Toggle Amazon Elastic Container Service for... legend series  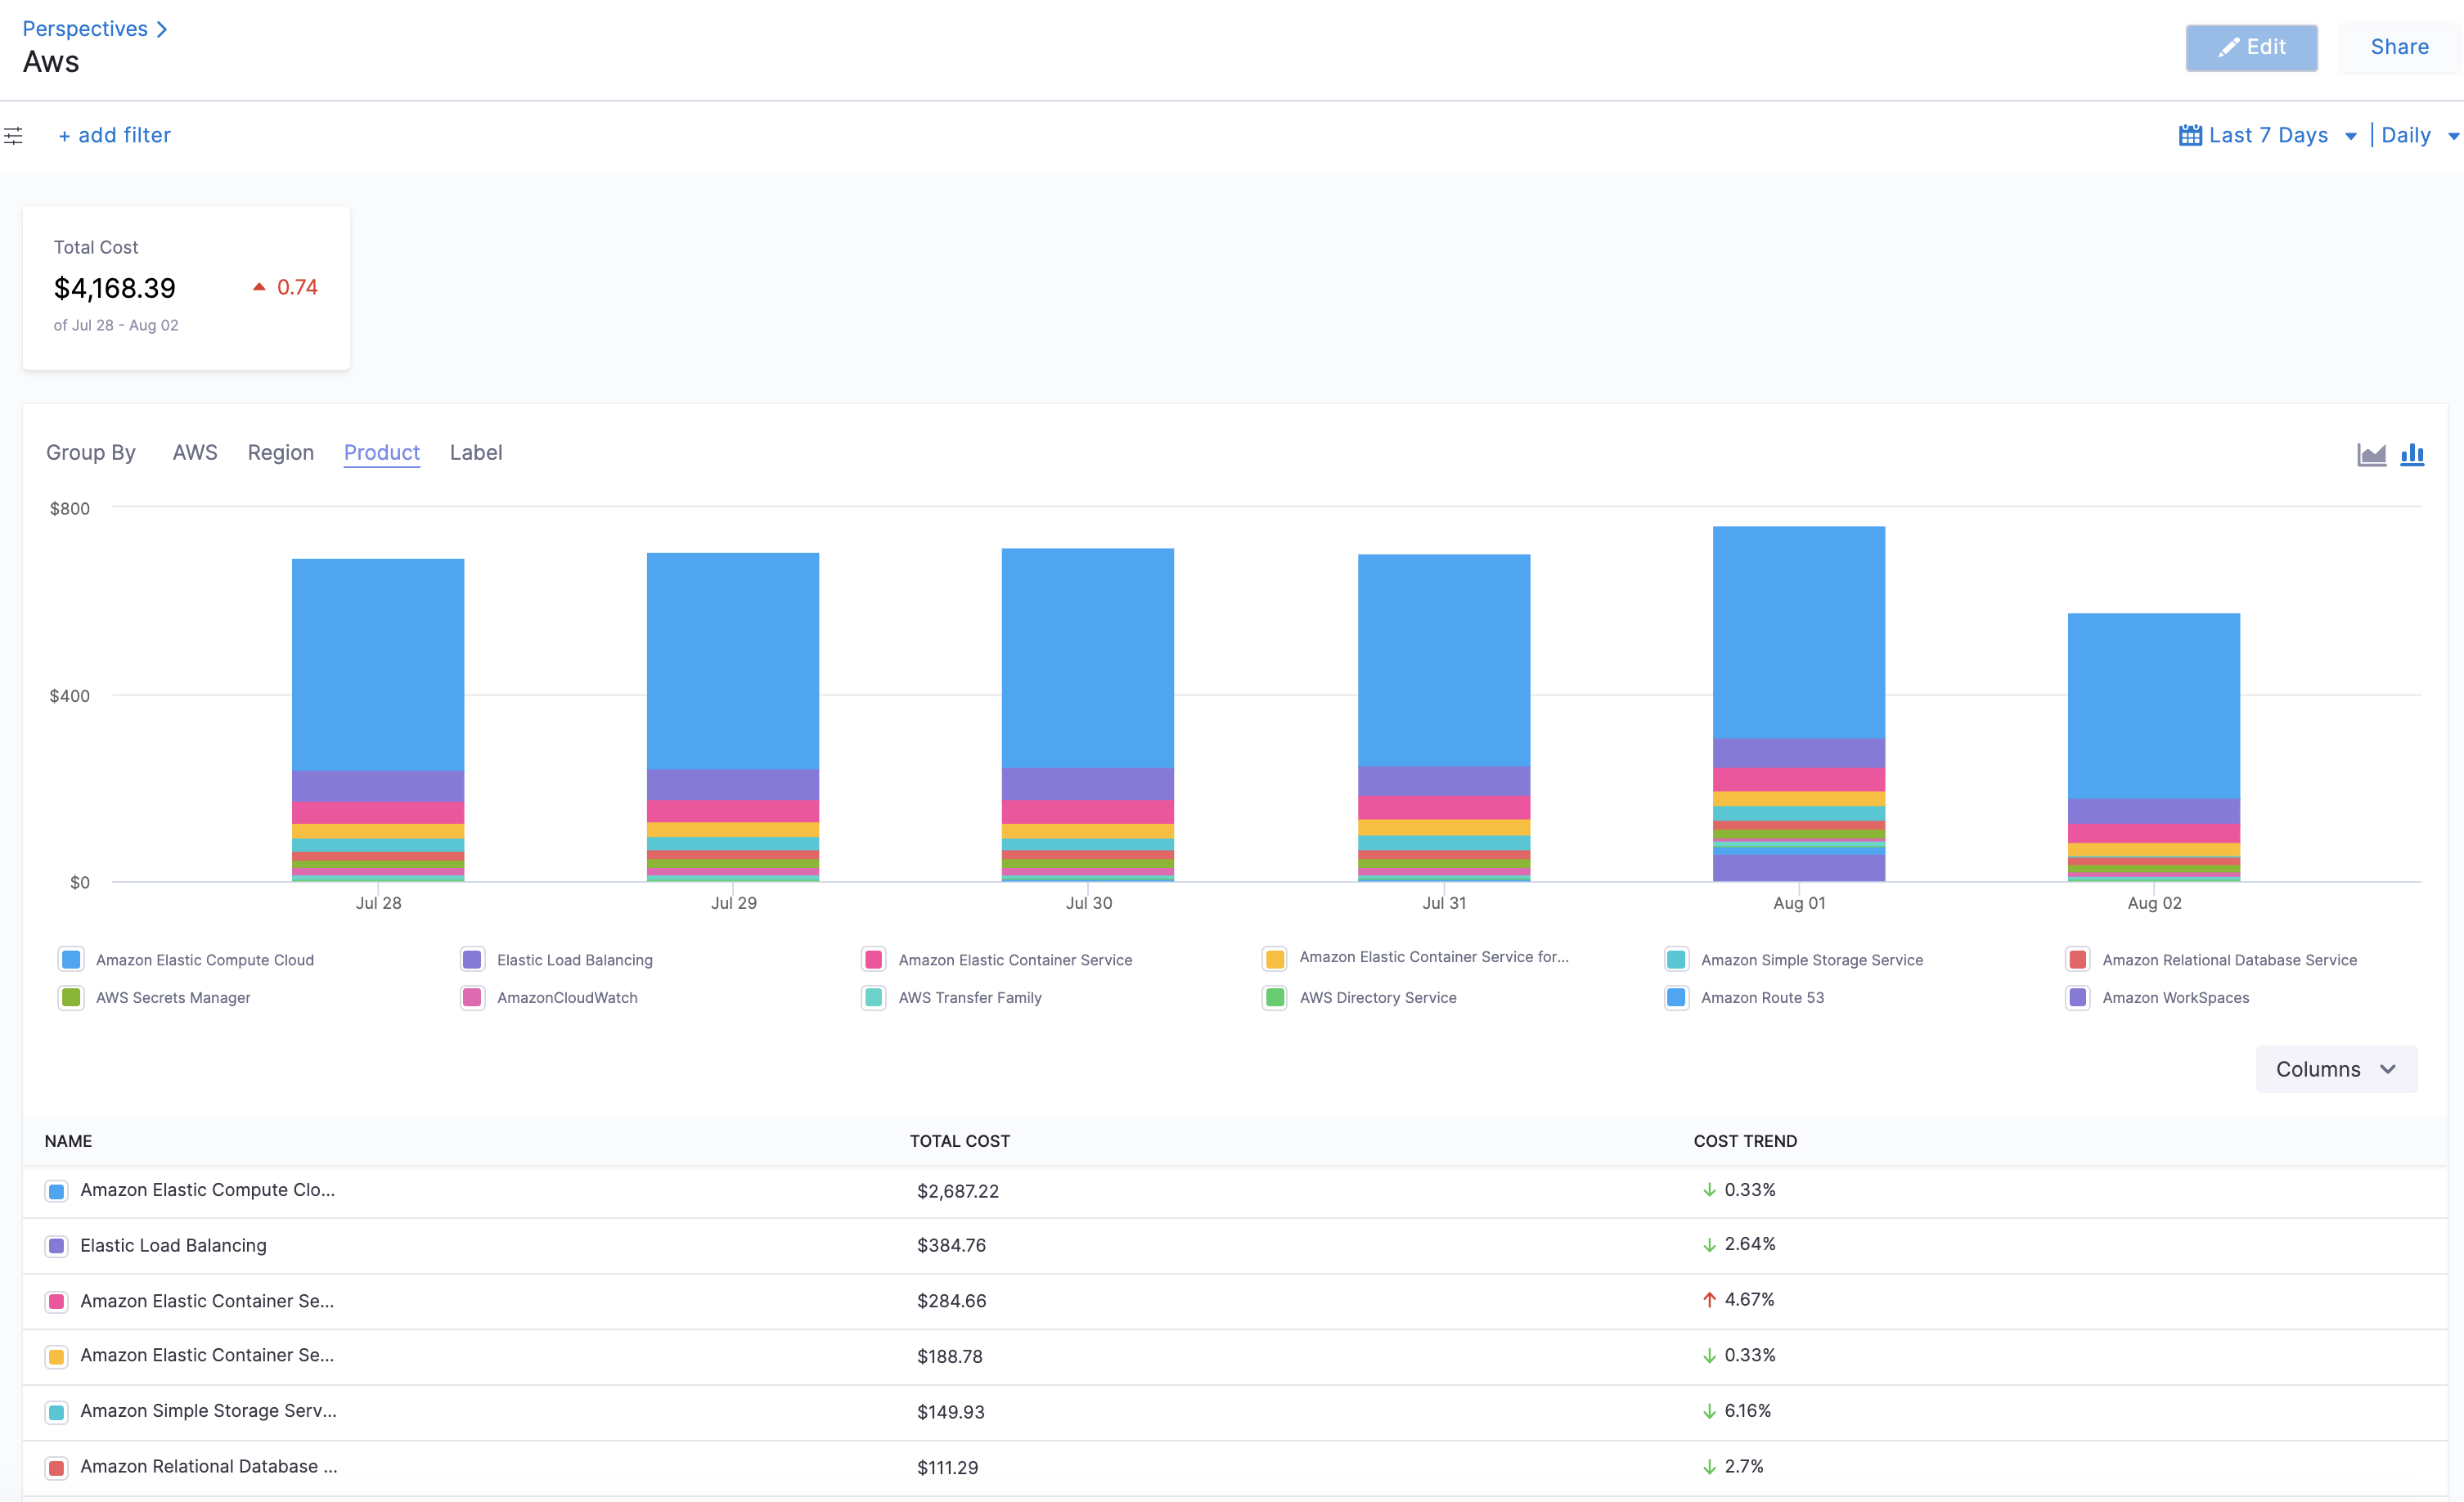click(x=1416, y=958)
